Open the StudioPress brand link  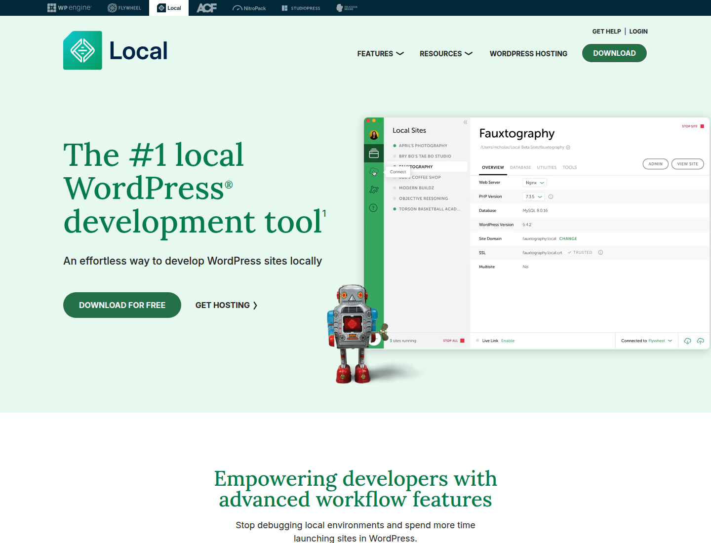(x=301, y=8)
